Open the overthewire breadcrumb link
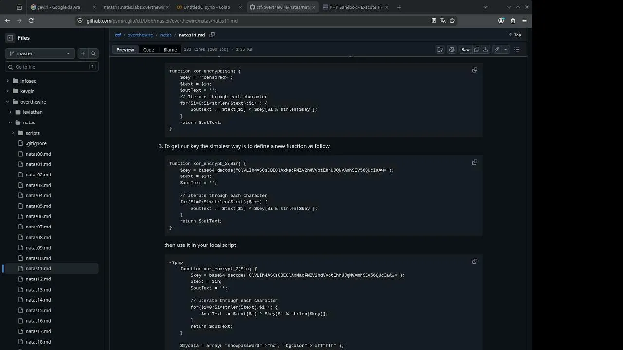The height and width of the screenshot is (350, 623). [x=140, y=35]
